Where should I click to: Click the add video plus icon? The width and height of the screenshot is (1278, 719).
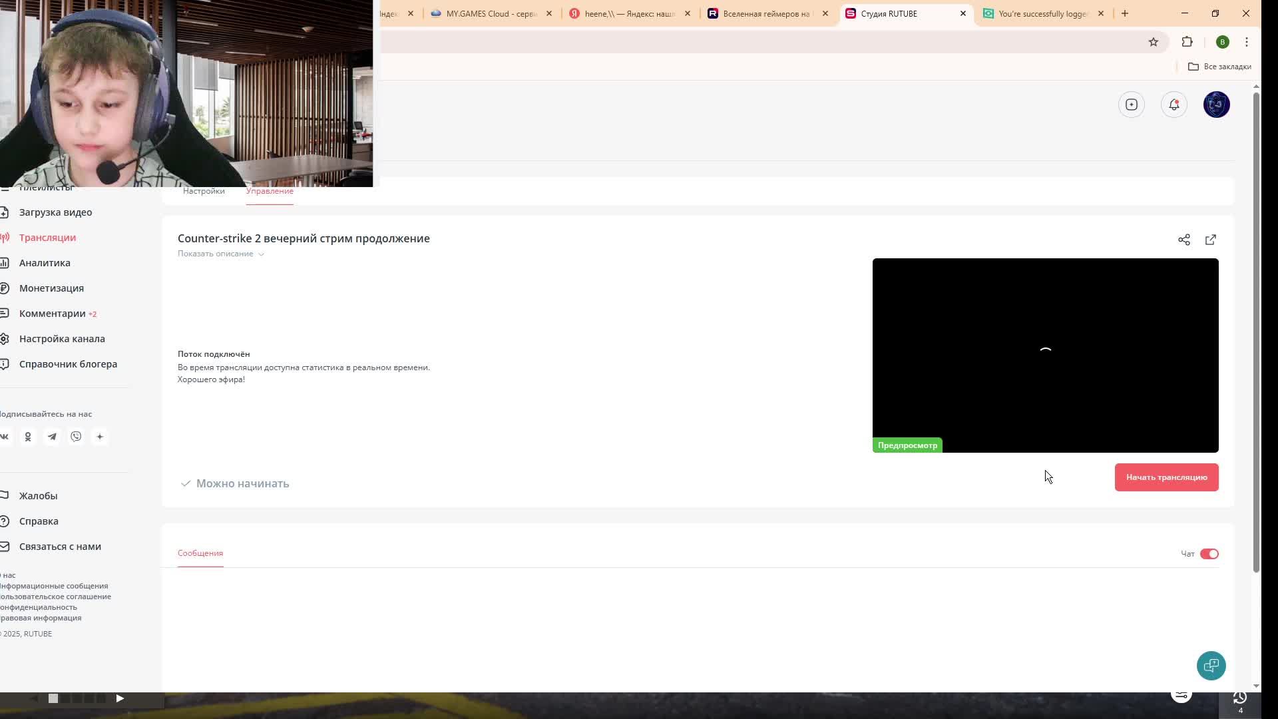coord(1131,105)
